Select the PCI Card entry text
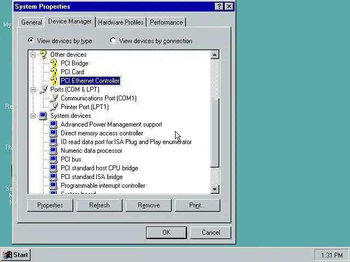This screenshot has height=262, width=350. [72, 72]
